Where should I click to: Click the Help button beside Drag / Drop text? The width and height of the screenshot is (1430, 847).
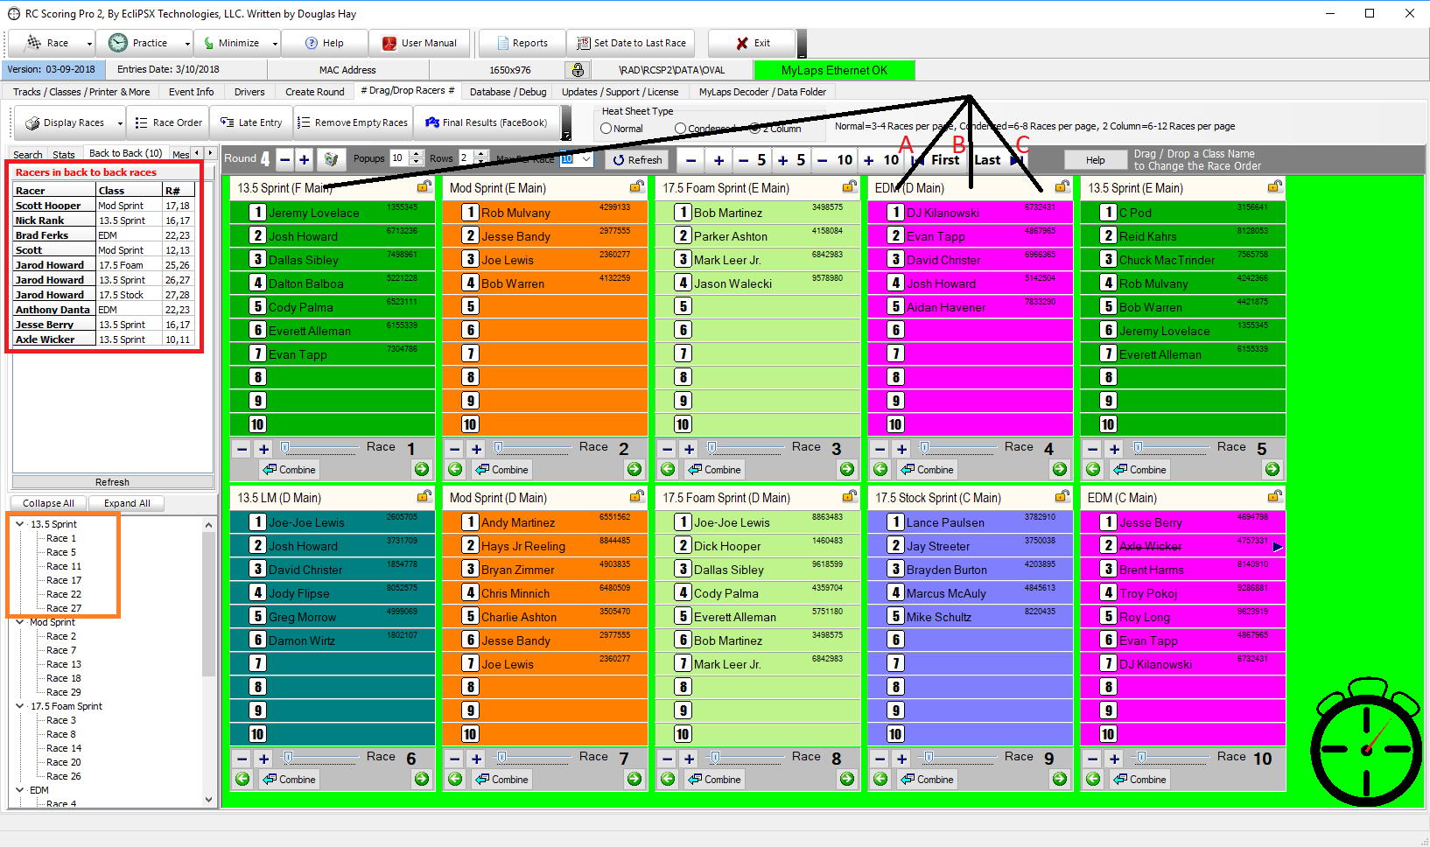[1095, 160]
